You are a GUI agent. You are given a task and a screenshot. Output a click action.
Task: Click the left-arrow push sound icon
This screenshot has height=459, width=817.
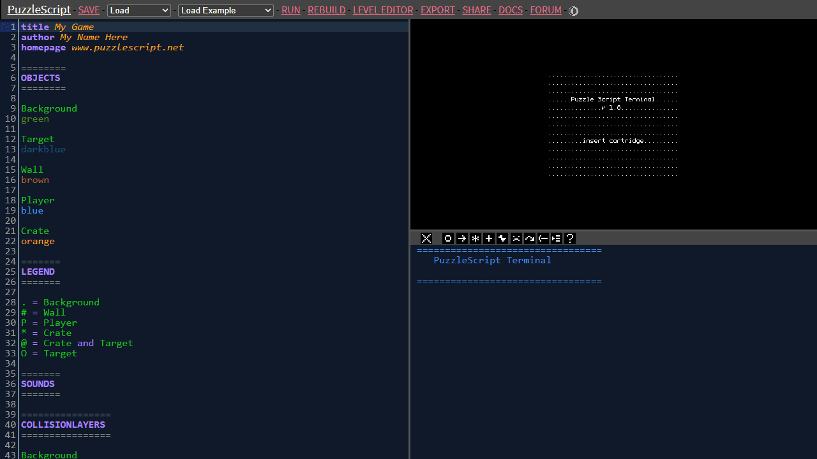point(543,238)
